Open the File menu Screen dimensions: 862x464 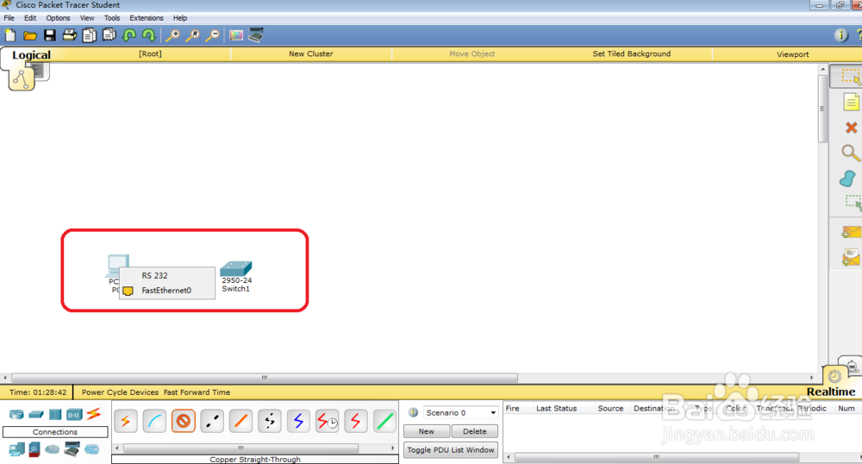(x=9, y=17)
